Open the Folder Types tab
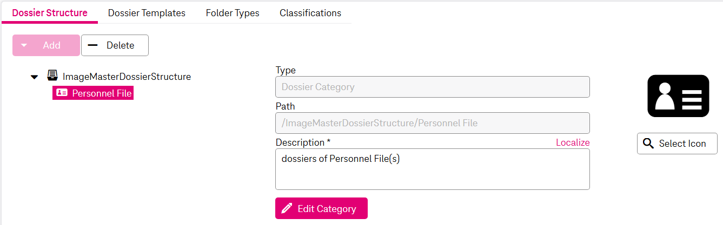The width and height of the screenshot is (723, 225). click(233, 13)
